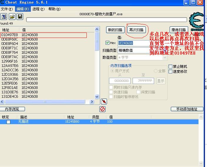Open the 数值类型 4 字节 dropdown
207x167 pixels.
(165, 58)
